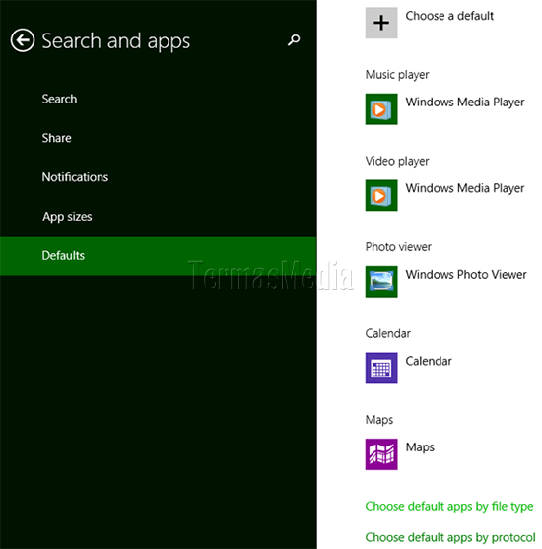Viewport: 542px width, 549px height.
Task: Click the 'Search and apps' title
Action: point(116,41)
